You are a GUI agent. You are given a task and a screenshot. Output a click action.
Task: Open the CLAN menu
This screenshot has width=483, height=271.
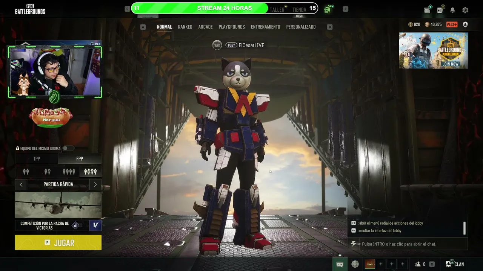click(x=455, y=264)
